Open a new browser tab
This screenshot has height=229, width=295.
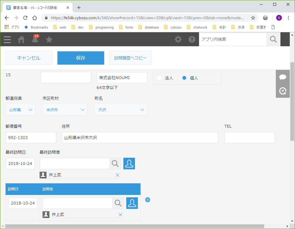coord(79,8)
